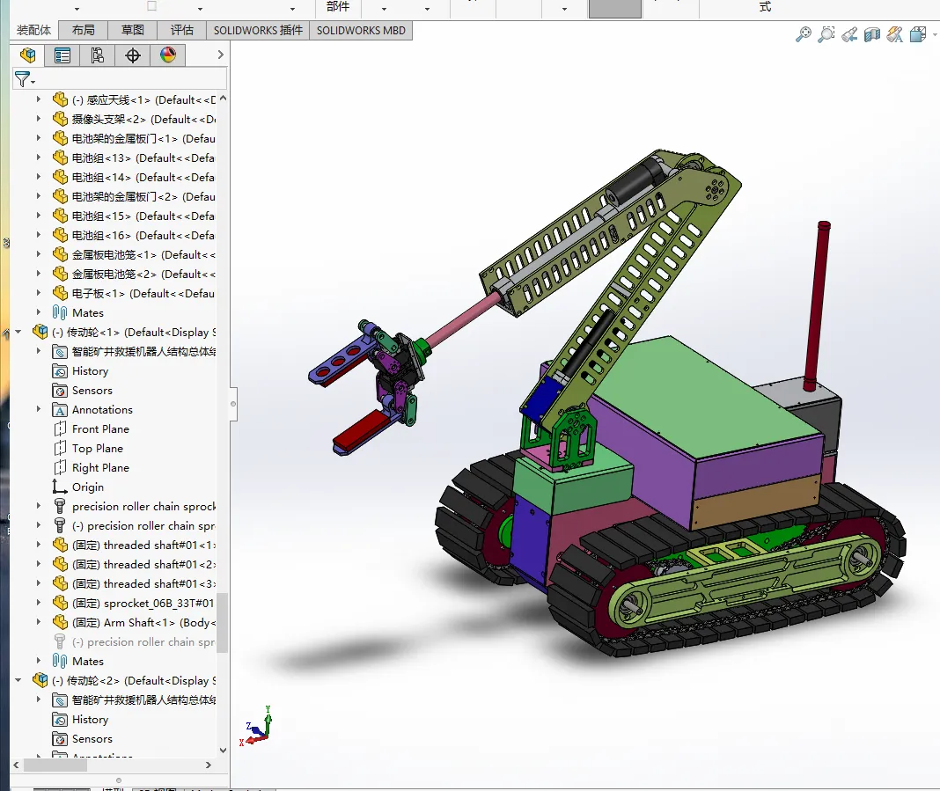
Task: Open the Section View tool
Action: (871, 34)
